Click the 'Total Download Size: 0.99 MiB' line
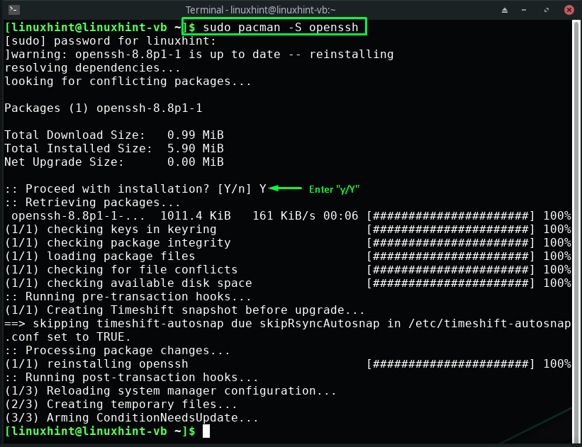Image resolution: width=582 pixels, height=447 pixels. click(x=114, y=135)
